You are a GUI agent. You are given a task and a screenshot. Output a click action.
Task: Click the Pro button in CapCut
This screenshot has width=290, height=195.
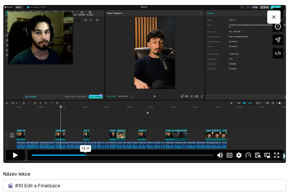255,7
